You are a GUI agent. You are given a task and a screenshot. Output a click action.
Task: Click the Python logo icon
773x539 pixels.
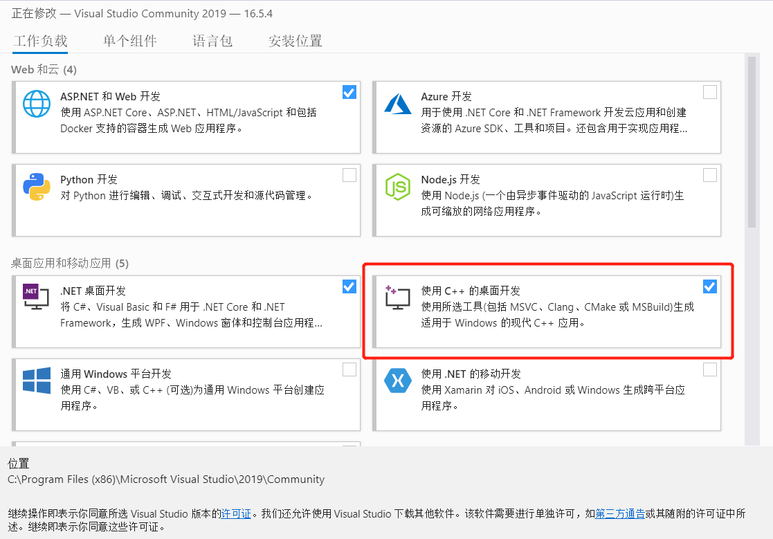click(x=37, y=187)
